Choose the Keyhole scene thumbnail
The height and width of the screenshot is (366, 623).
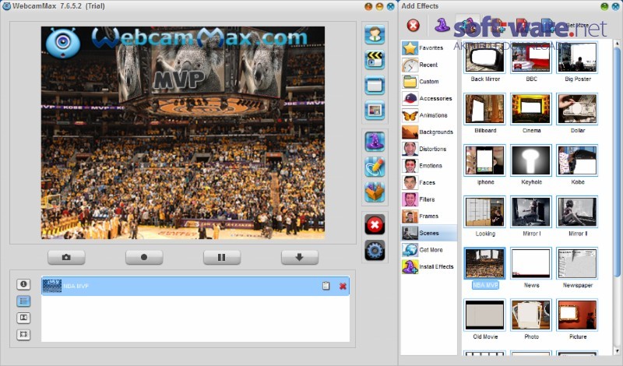coord(531,160)
